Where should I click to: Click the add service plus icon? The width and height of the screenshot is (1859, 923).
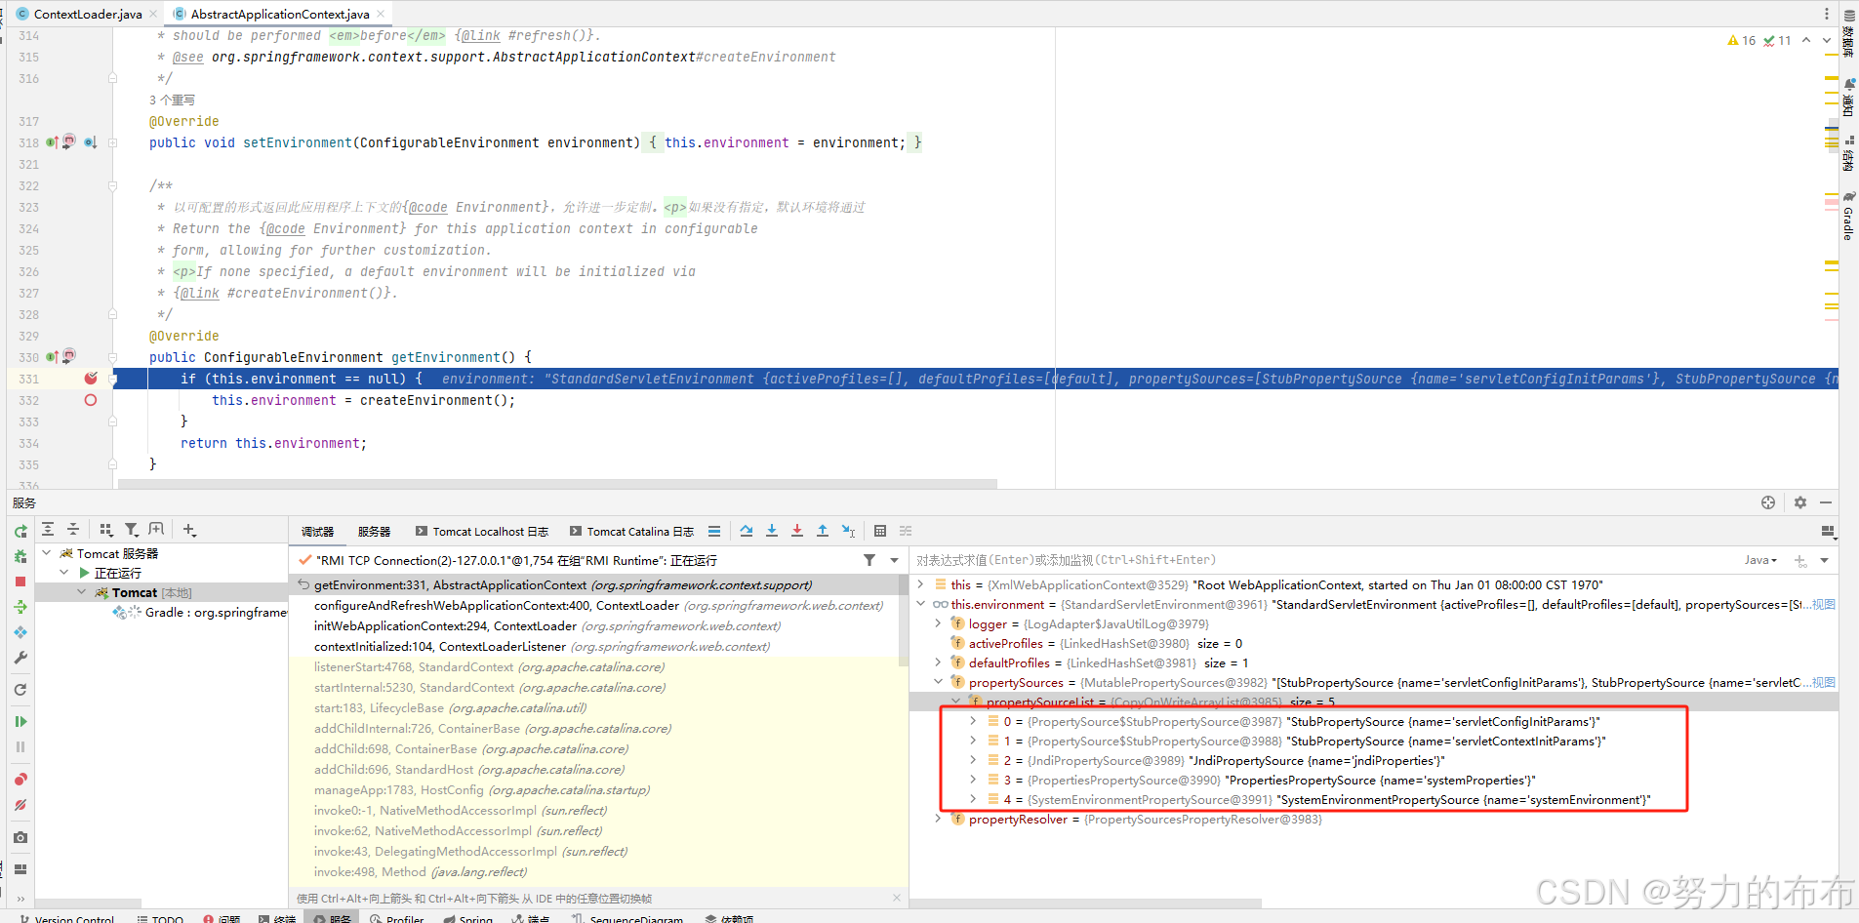[189, 529]
